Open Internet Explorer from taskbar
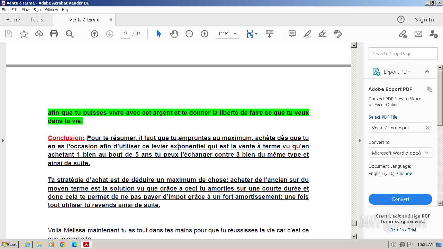The height and width of the screenshot is (249, 443). pyautogui.click(x=27, y=245)
